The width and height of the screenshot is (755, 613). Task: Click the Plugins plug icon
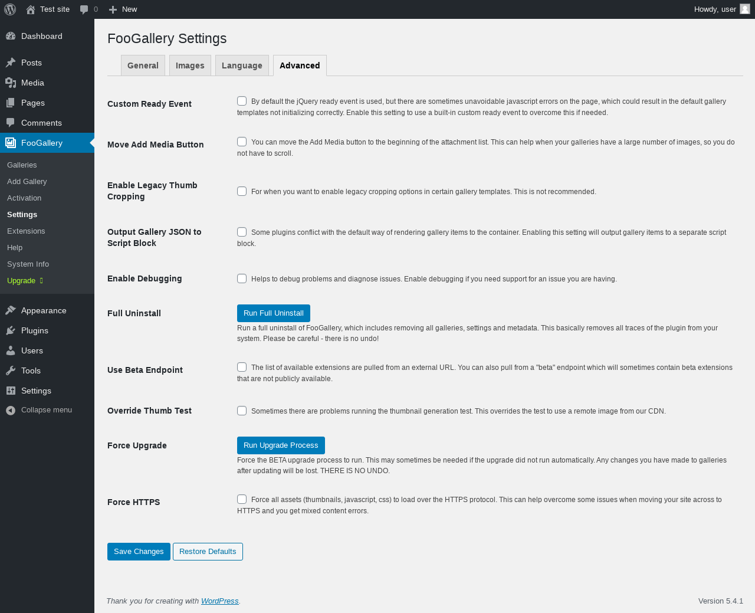pyautogui.click(x=11, y=330)
